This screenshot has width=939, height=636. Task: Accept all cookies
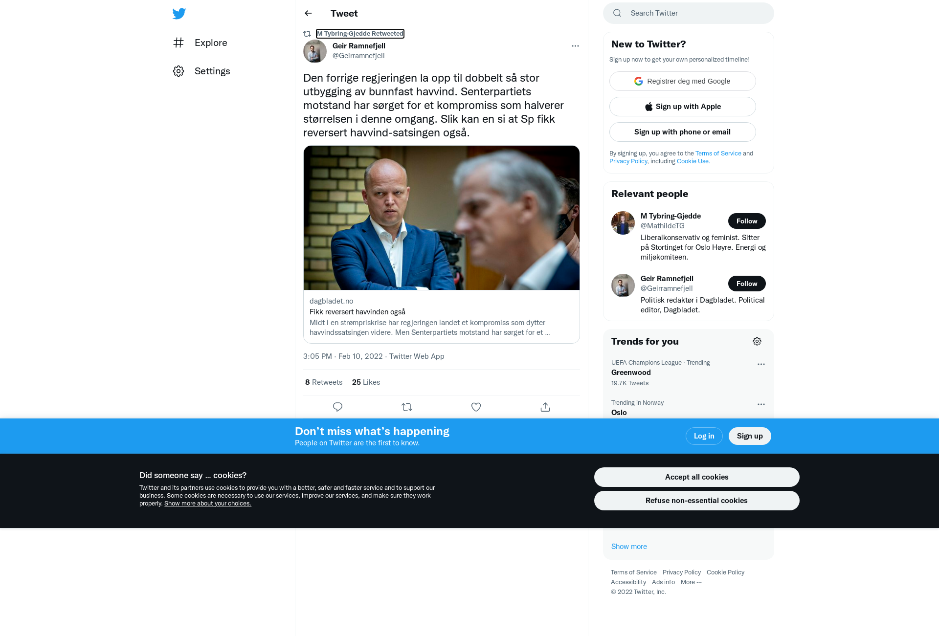pyautogui.click(x=696, y=477)
